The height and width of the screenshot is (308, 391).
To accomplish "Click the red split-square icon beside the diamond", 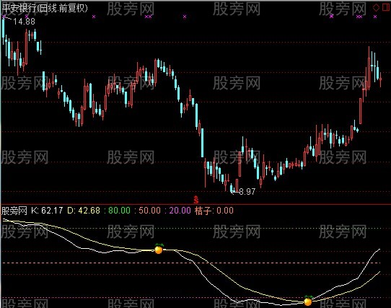I will [386, 8].
